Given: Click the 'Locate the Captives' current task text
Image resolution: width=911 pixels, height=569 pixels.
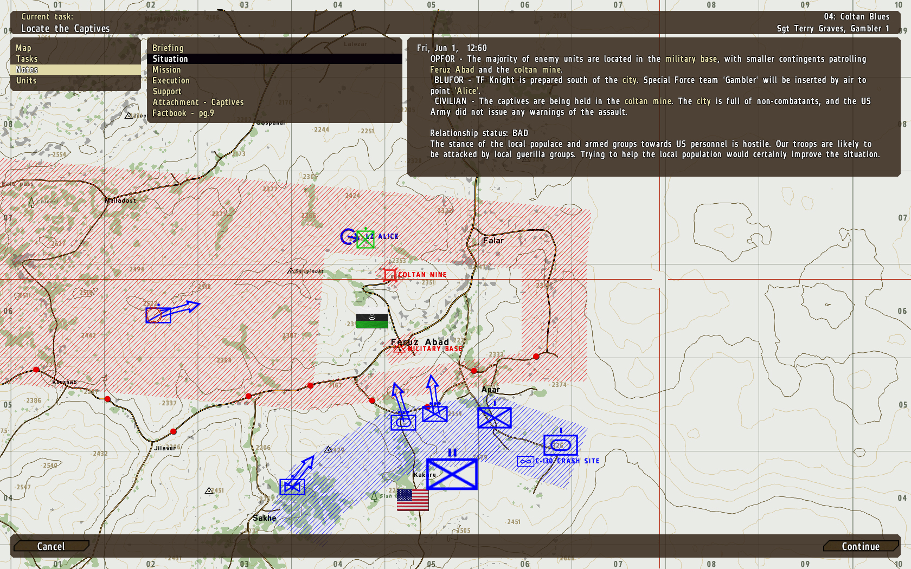Looking at the screenshot, I should [x=66, y=29].
